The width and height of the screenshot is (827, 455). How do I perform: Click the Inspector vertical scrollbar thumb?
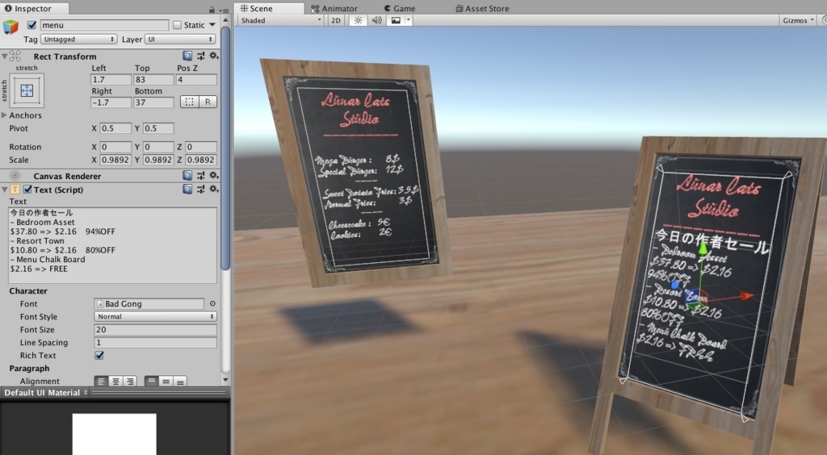[225, 148]
